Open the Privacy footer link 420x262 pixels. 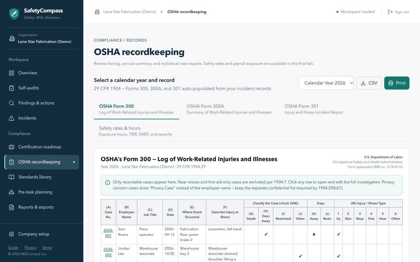(30, 248)
